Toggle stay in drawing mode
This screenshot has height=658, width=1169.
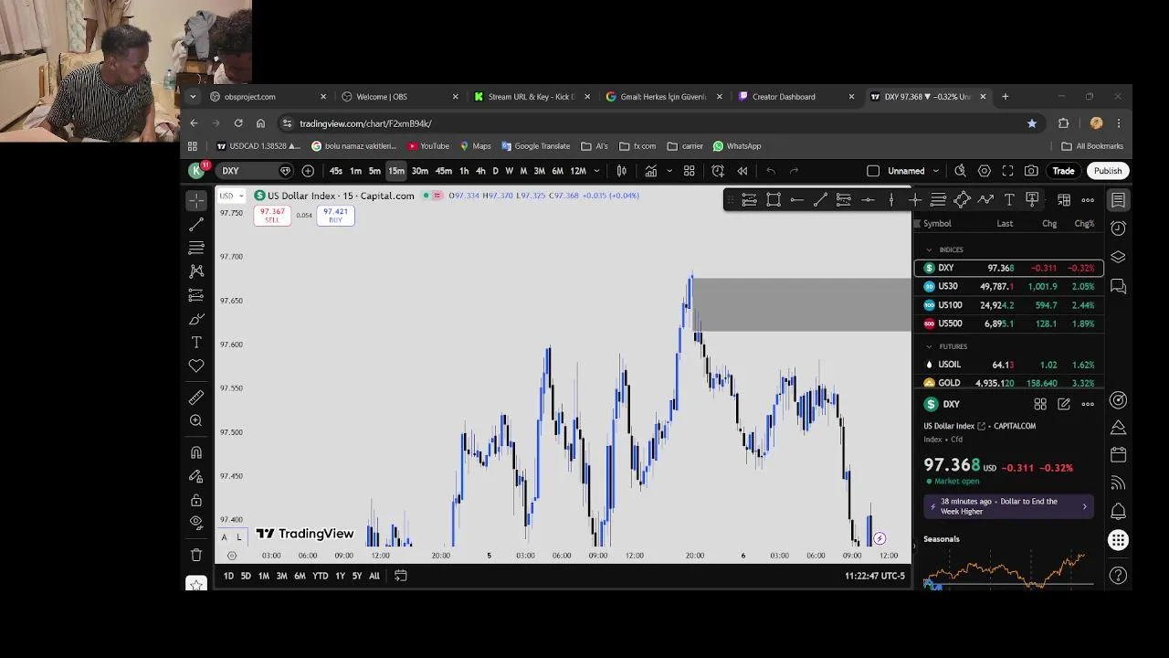coord(196,476)
